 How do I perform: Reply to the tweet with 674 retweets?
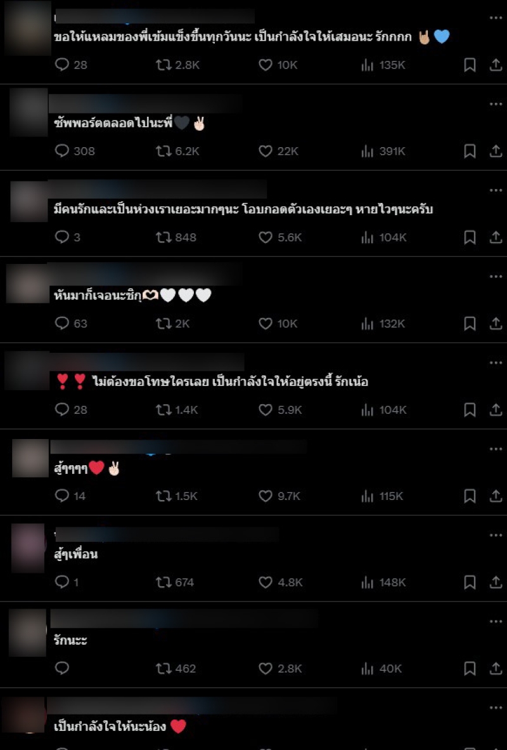point(67,582)
